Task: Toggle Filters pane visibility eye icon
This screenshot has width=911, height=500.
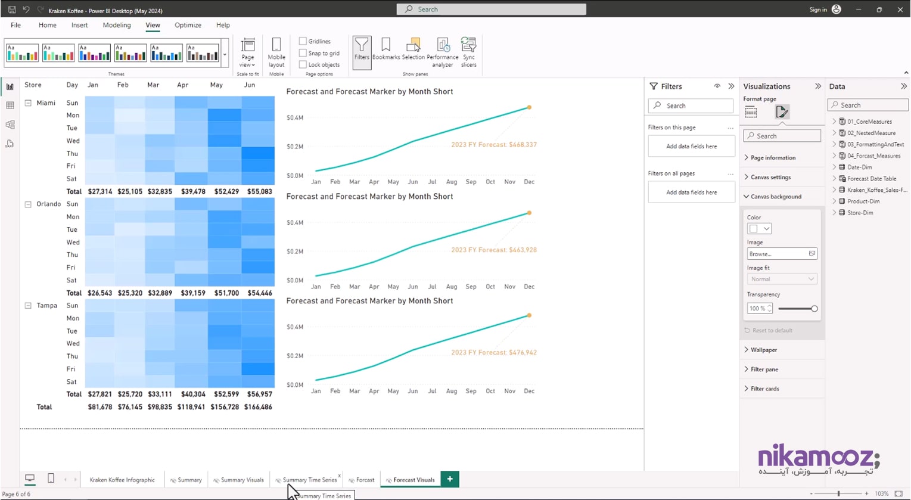Action: click(x=717, y=86)
